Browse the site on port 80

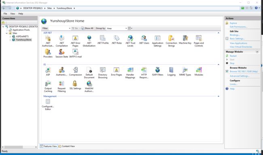tap(244, 71)
